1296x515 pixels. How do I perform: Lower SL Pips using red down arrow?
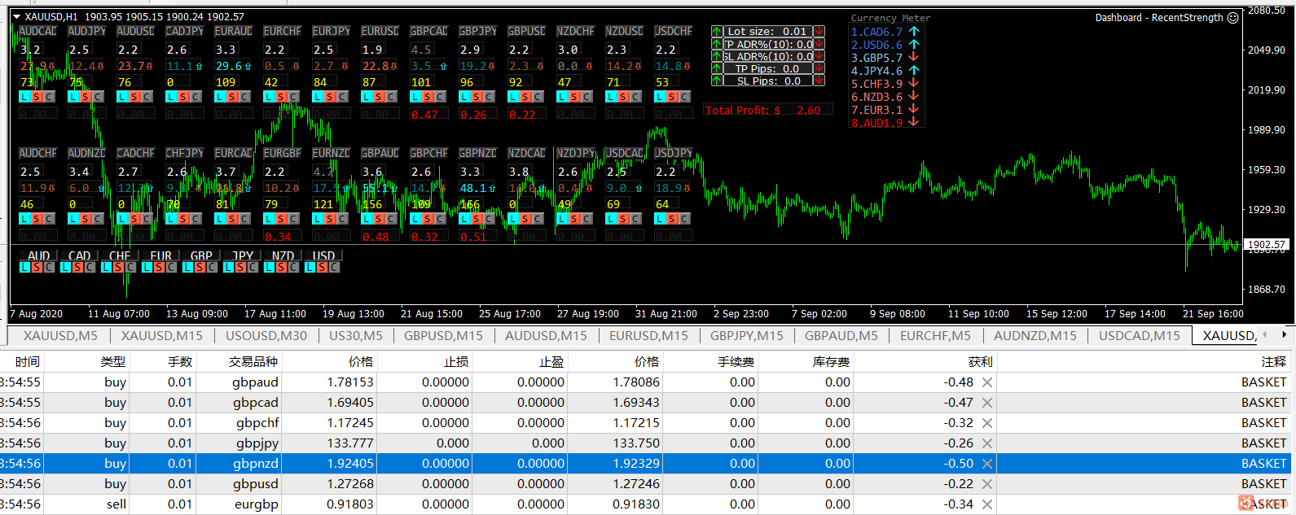click(819, 81)
